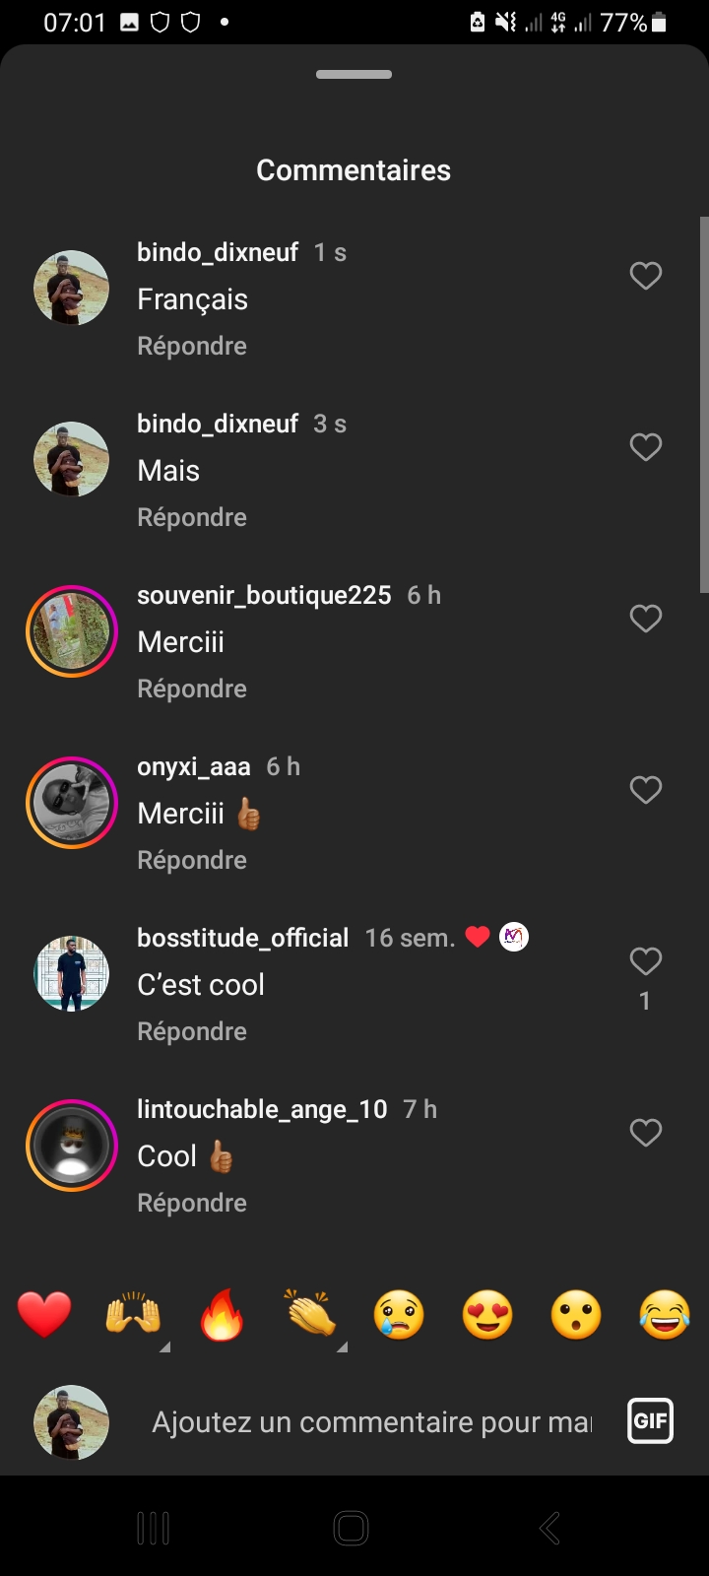Image resolution: width=709 pixels, height=1576 pixels.
Task: Reply to bindo_dixneuf's "Mais" comment
Action: (192, 517)
